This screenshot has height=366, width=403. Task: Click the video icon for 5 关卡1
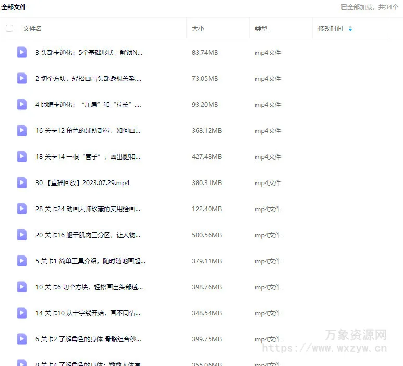tap(22, 261)
